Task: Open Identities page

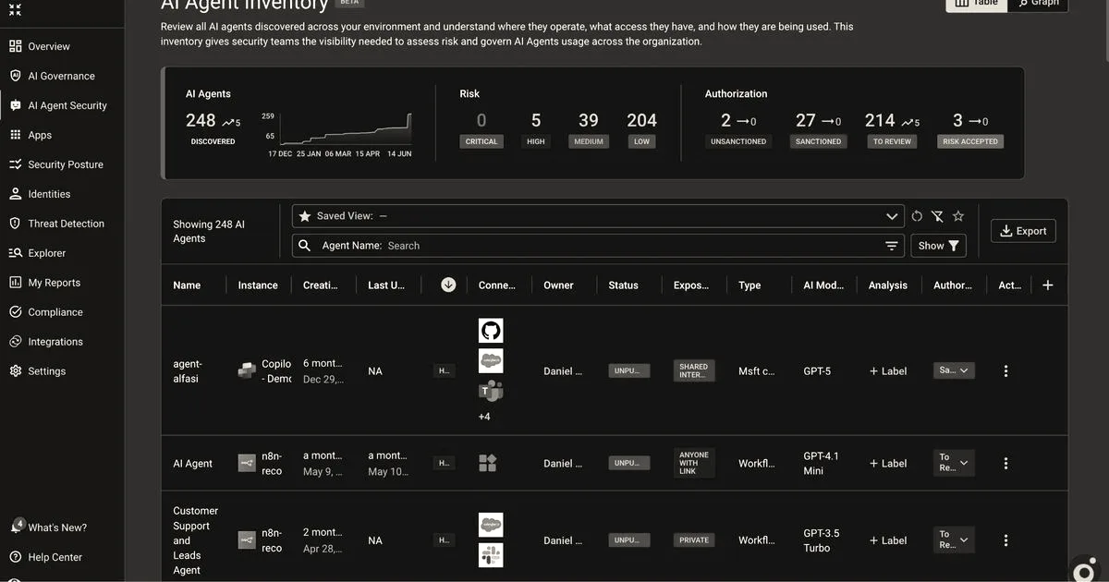Action: click(49, 194)
